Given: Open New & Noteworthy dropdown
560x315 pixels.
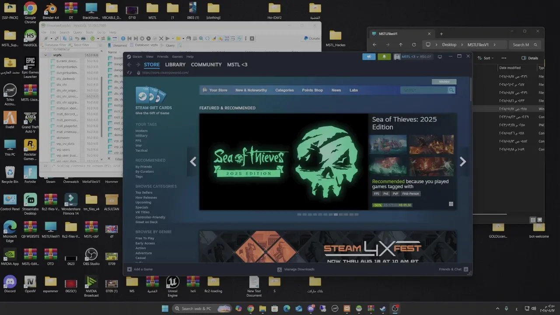Looking at the screenshot, I should pyautogui.click(x=251, y=90).
